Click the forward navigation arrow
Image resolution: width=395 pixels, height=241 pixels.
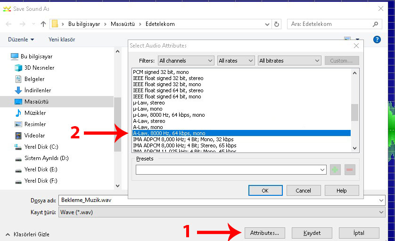(x=23, y=24)
